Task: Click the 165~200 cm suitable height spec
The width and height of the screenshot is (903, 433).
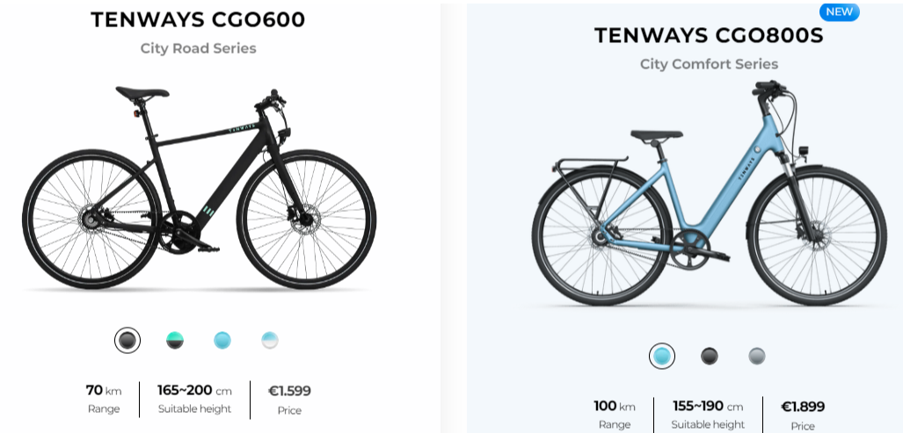Action: [x=194, y=391]
